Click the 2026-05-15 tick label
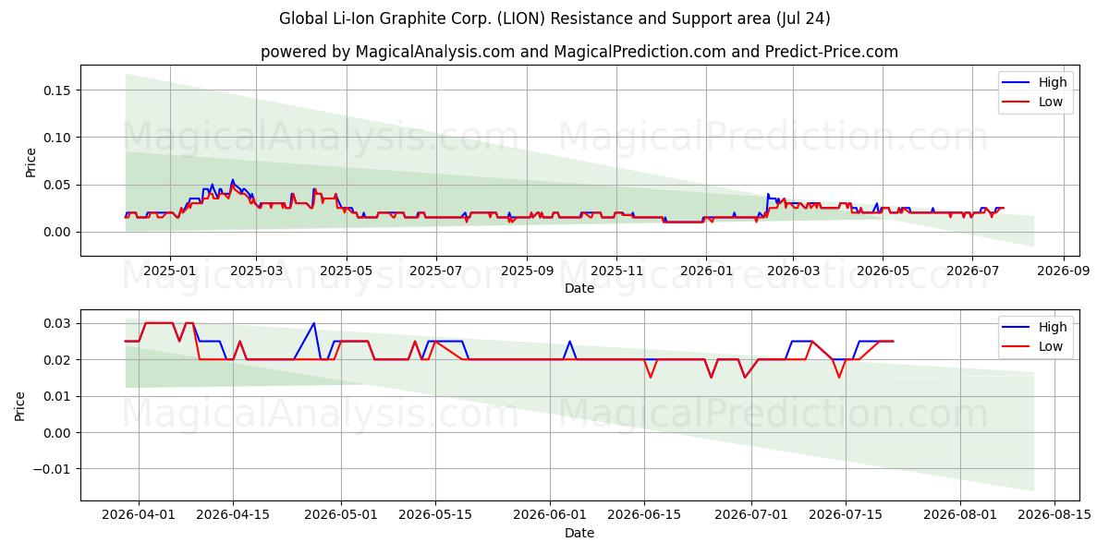This screenshot has height=554, width=1109. (x=434, y=515)
